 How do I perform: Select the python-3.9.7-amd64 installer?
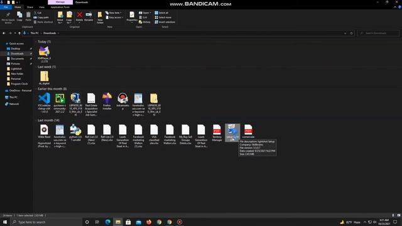click(x=75, y=132)
